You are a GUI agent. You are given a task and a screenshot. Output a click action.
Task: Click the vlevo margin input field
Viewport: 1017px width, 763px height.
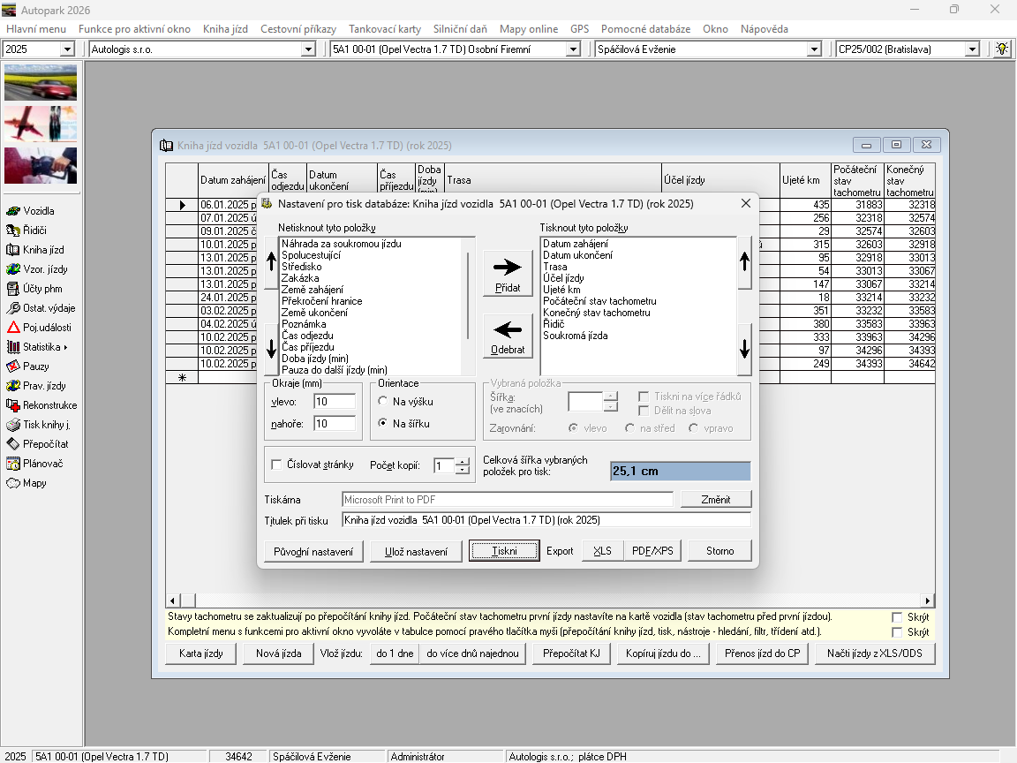pos(335,402)
